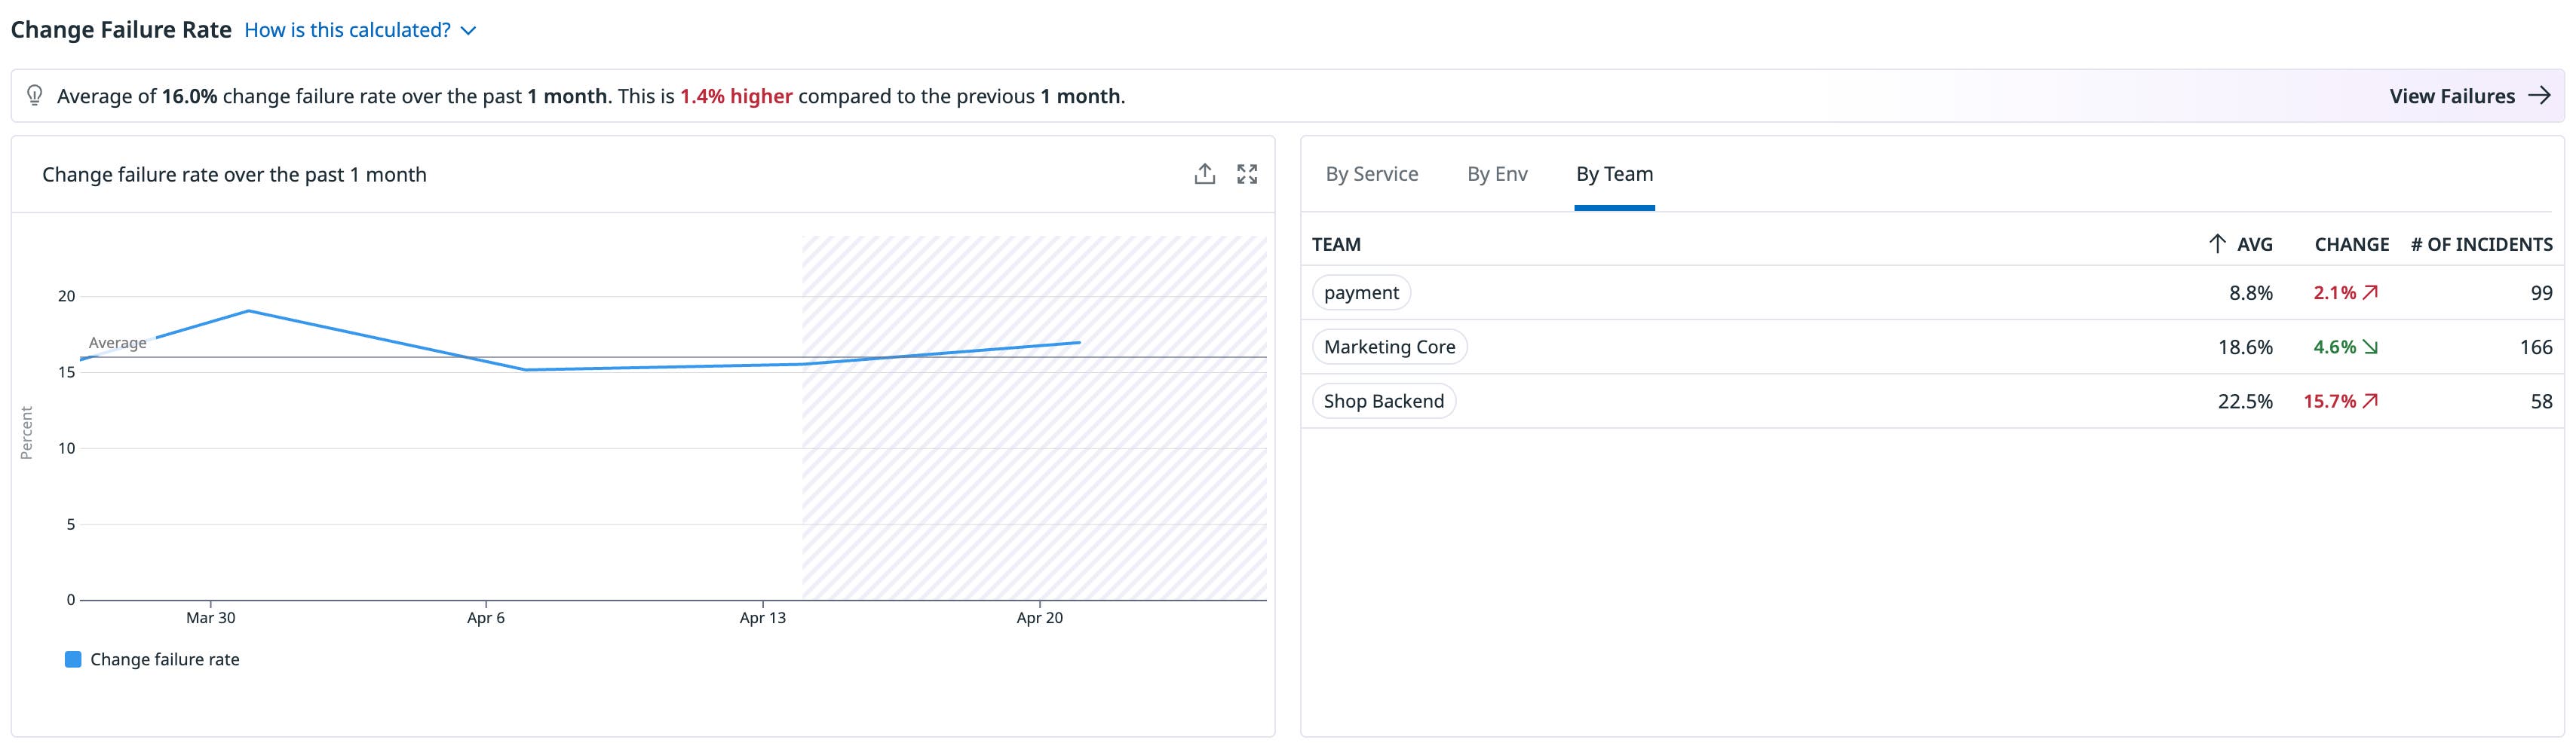
Task: Switch to the By Env tab
Action: point(1497,175)
